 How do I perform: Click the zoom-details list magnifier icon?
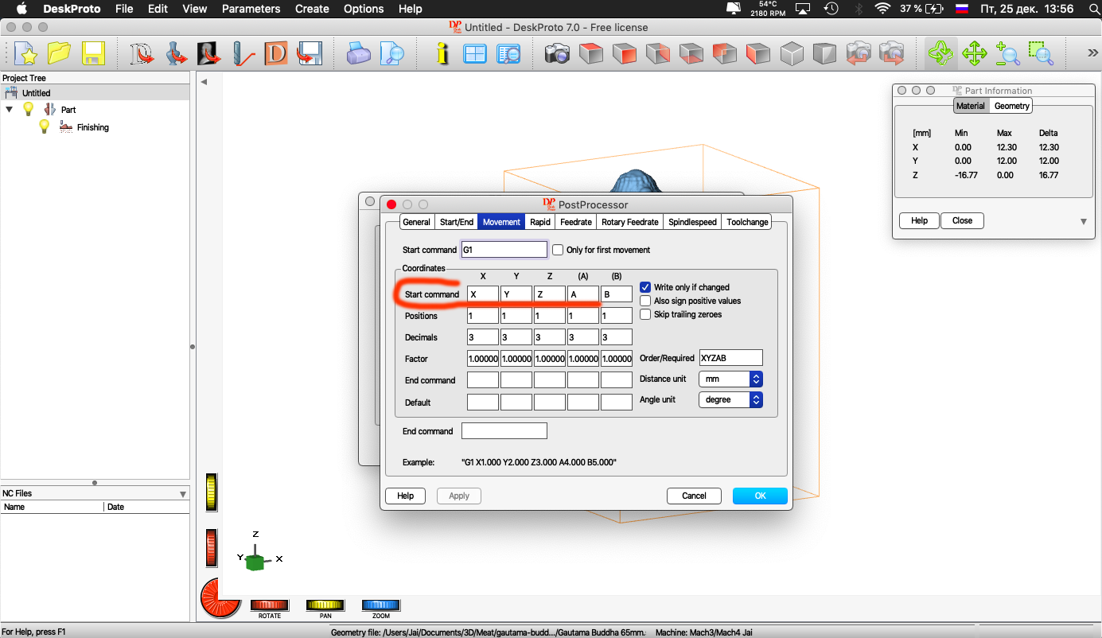pos(508,54)
